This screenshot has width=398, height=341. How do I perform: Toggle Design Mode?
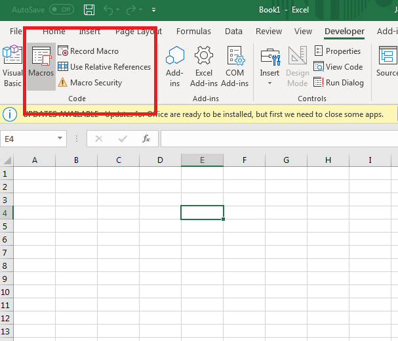(x=298, y=66)
